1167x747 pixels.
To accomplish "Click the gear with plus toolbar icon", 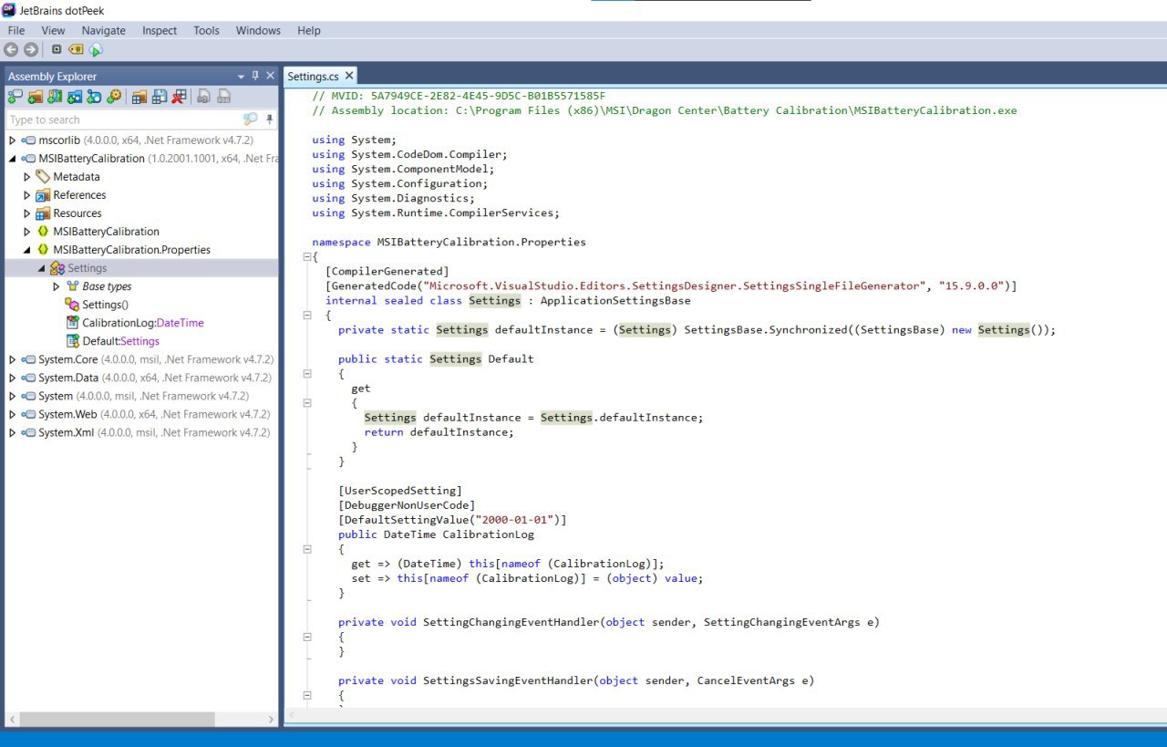I will tap(114, 97).
